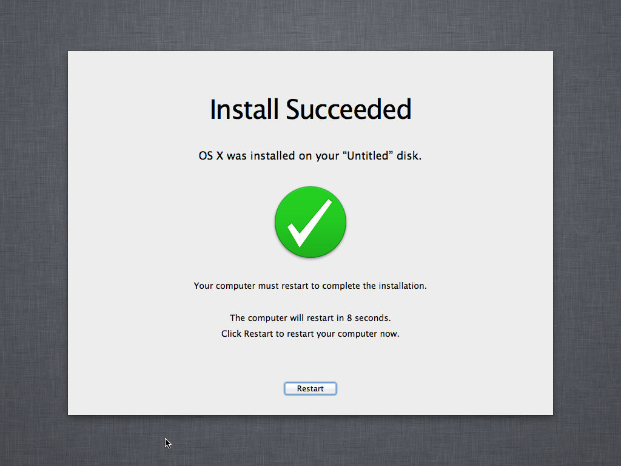The image size is (621, 466).
Task: Click the word "Untitled" in disk message
Action: pos(368,156)
